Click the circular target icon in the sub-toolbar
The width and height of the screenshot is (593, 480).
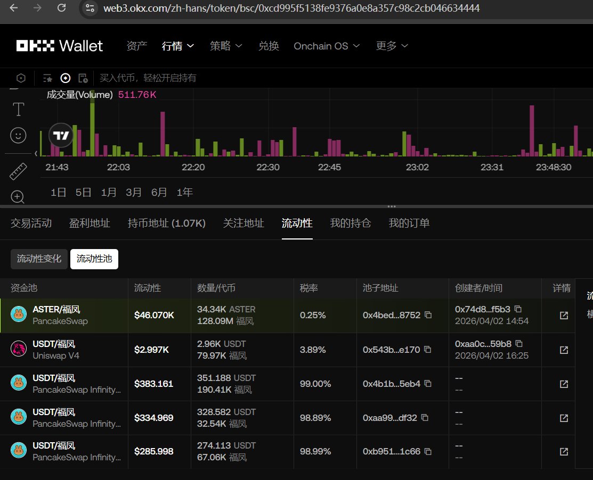[66, 78]
